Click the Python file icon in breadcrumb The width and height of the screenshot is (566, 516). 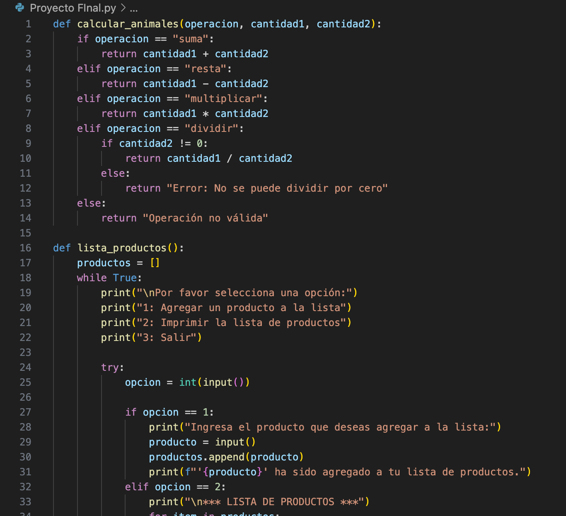click(19, 7)
